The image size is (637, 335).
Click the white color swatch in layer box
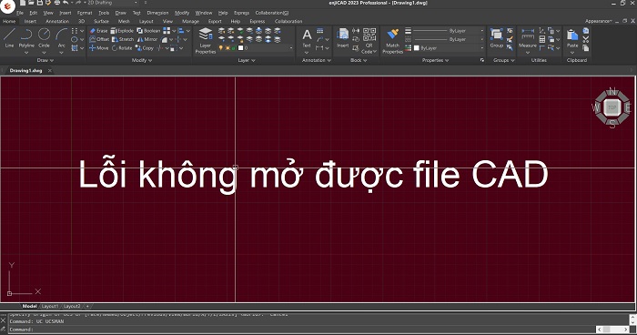pos(240,48)
